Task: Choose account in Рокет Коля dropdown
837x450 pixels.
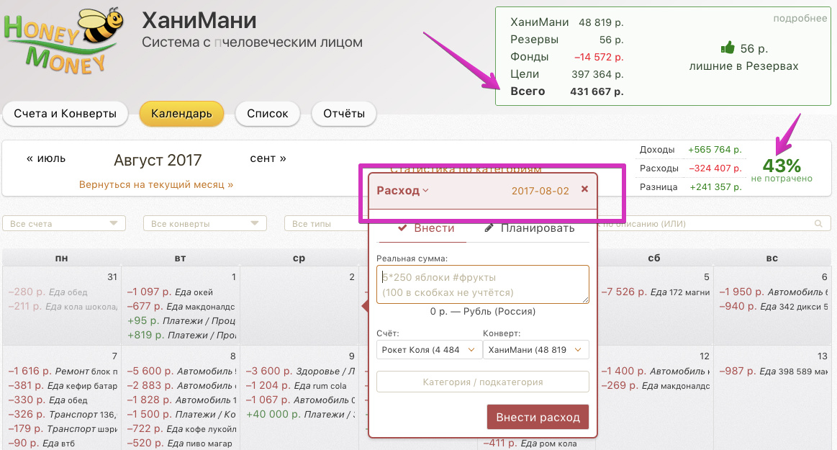Action: 429,350
